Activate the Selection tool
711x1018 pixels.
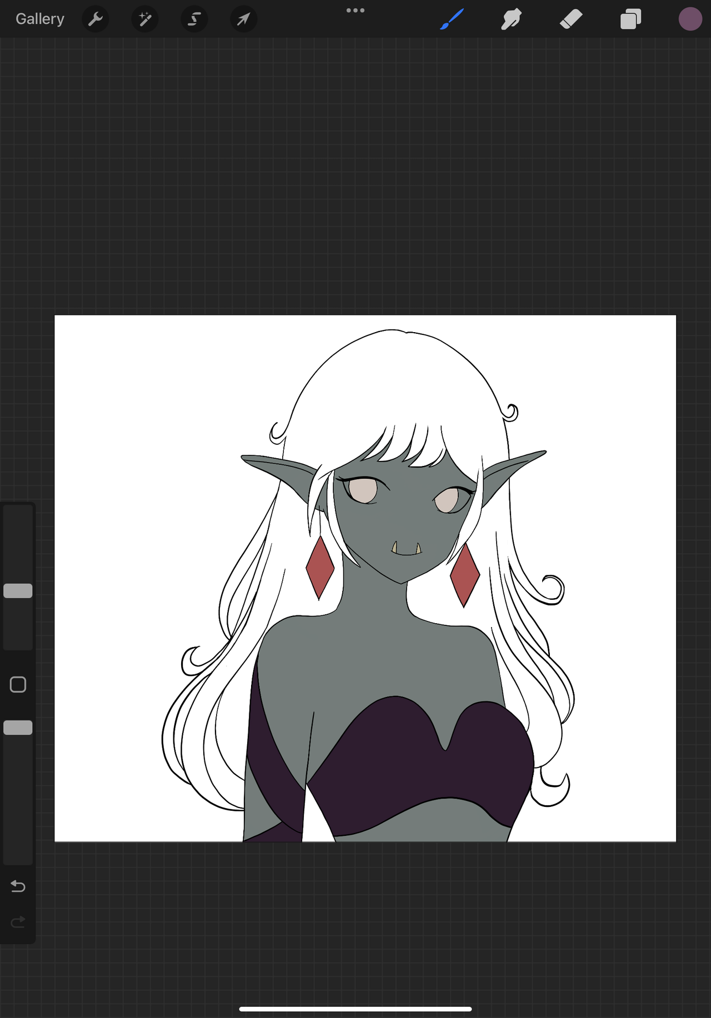pos(194,19)
